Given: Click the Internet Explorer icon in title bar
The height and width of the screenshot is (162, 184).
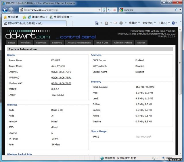Looking at the screenshot, I should [x=4, y=3].
